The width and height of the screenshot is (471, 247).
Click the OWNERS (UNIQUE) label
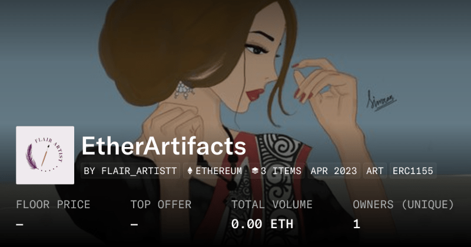pyautogui.click(x=403, y=205)
